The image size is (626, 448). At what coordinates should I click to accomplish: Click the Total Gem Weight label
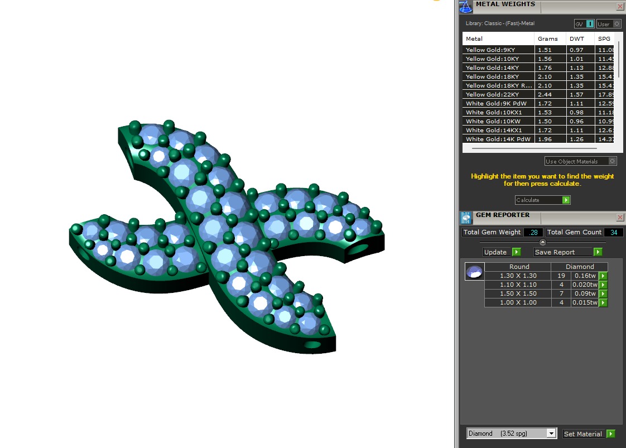tap(492, 233)
